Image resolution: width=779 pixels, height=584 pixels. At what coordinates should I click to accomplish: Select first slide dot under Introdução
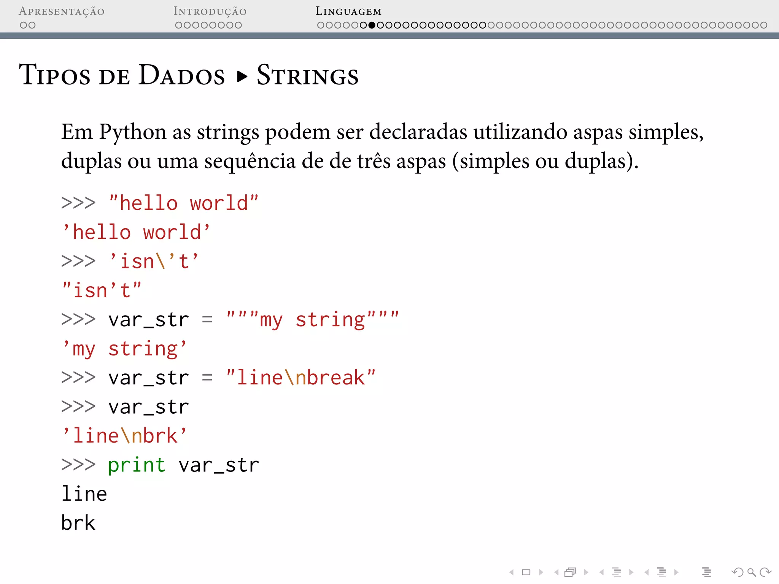click(x=179, y=25)
